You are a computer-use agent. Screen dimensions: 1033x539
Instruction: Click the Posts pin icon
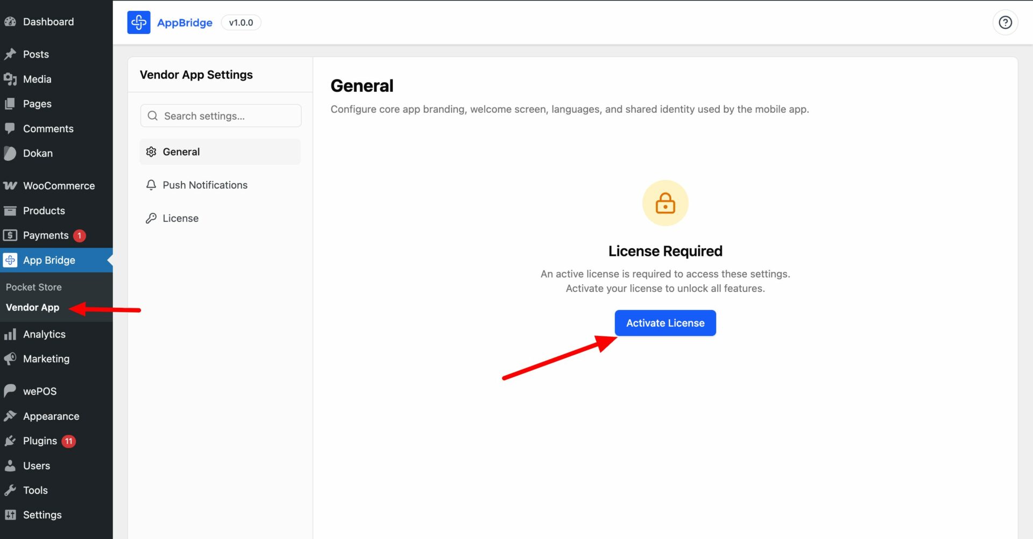point(10,54)
